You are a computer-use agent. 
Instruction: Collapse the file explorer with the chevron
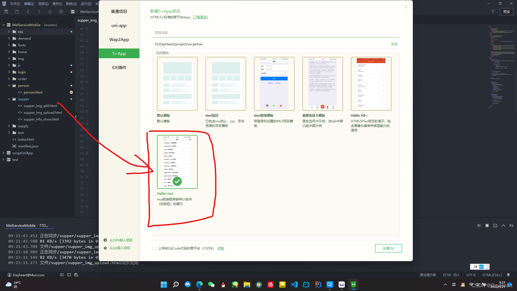coord(76,116)
